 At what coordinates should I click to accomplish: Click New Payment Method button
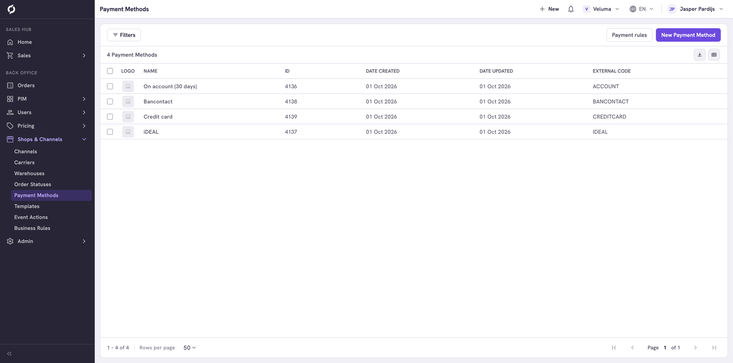[688, 35]
